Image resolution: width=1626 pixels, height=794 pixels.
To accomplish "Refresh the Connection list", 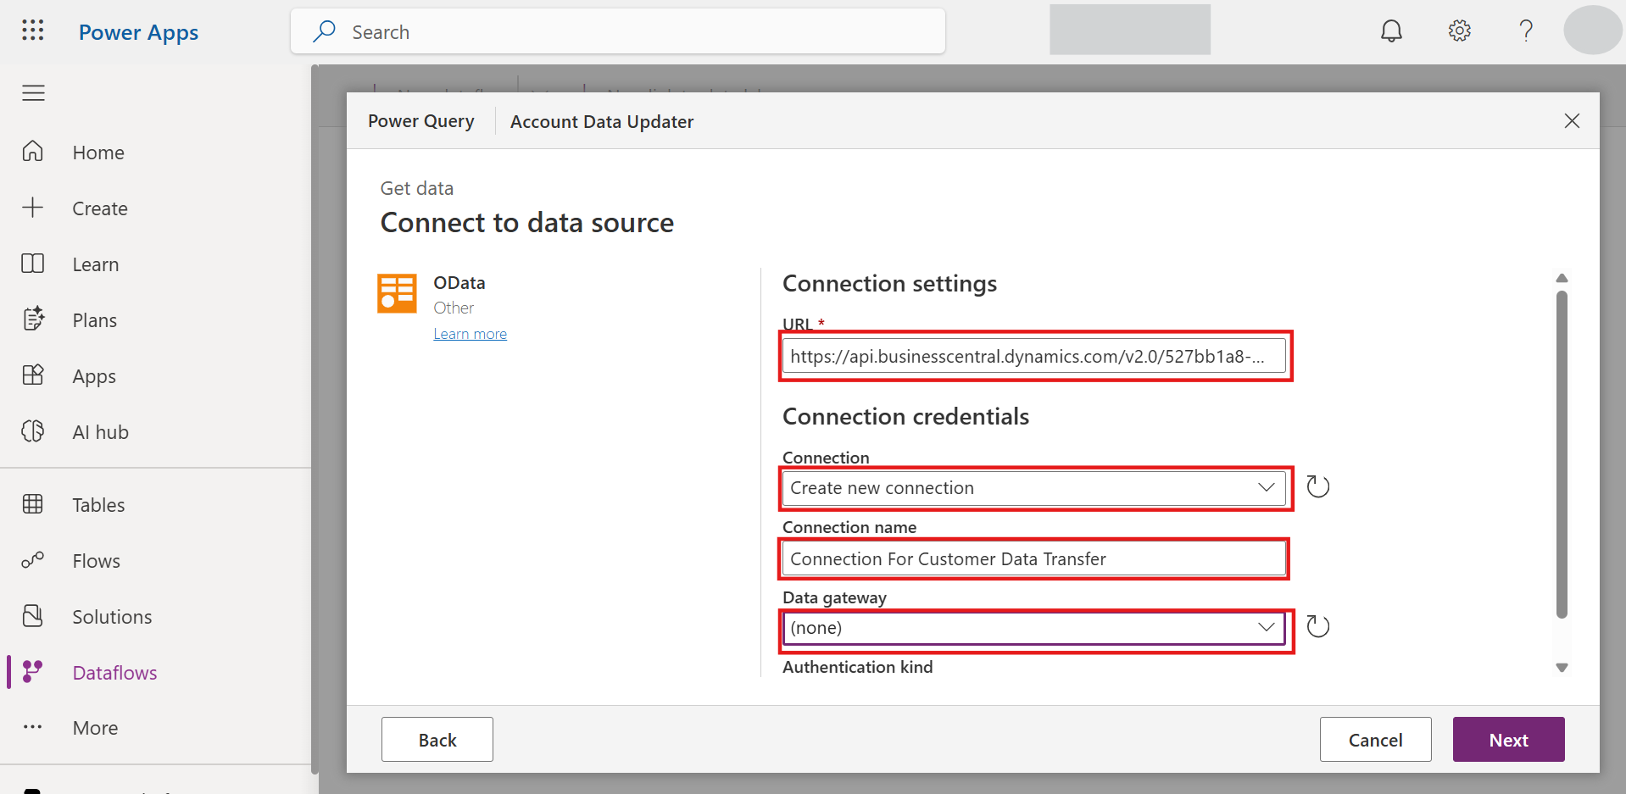I will point(1317,486).
